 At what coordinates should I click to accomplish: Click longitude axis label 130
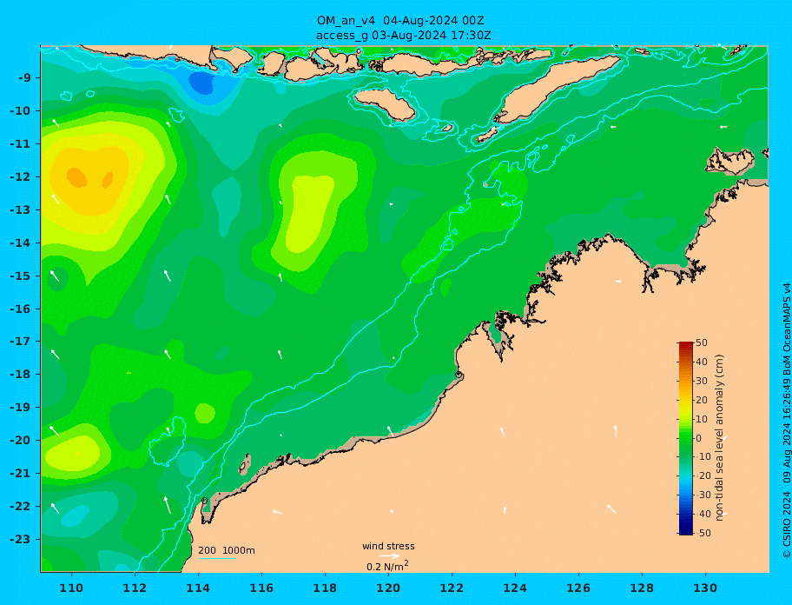[x=705, y=588]
